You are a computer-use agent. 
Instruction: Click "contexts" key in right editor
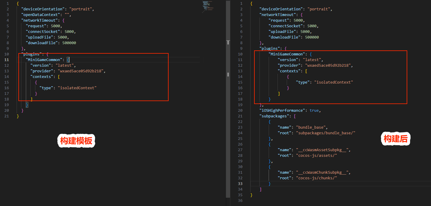click(x=289, y=71)
